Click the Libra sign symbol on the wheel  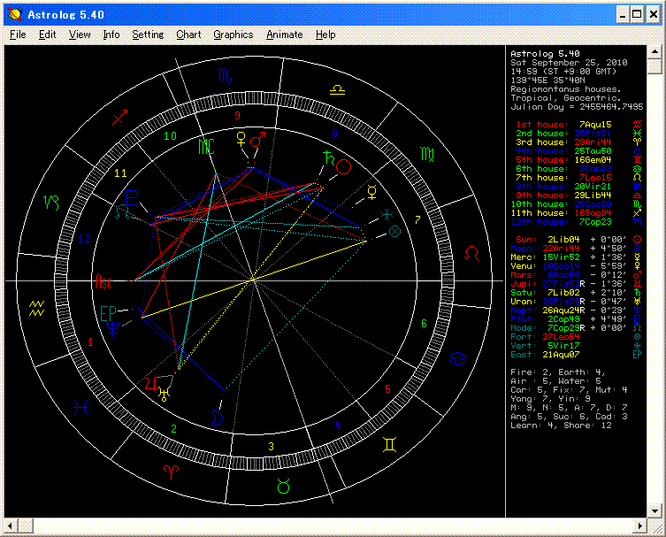pos(338,90)
